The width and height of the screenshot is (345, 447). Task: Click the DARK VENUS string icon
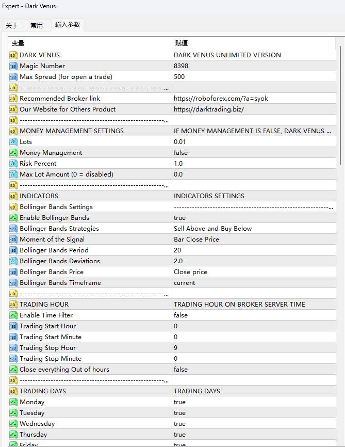[x=13, y=55]
